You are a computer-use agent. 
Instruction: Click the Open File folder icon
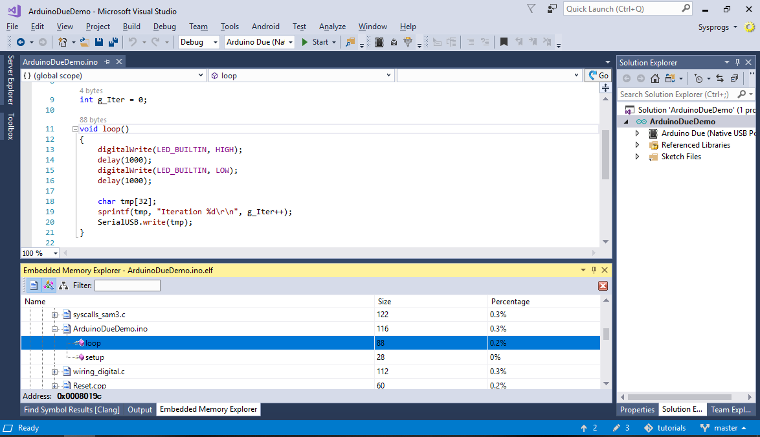pos(84,42)
